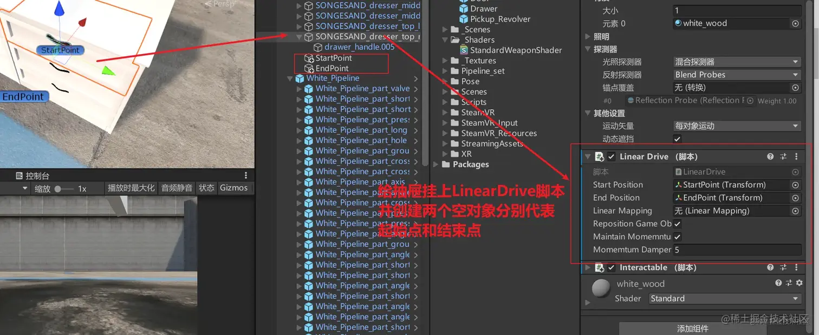Click Momemtum Damper value field

pyautogui.click(x=737, y=249)
